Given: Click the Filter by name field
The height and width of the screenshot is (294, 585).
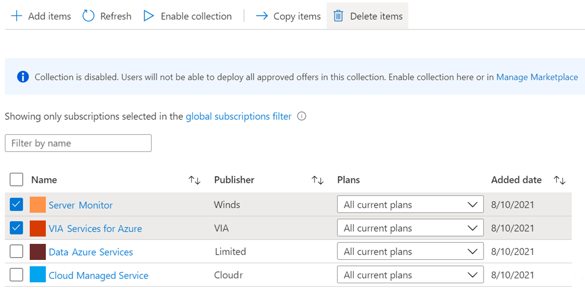Looking at the screenshot, I should (x=78, y=143).
